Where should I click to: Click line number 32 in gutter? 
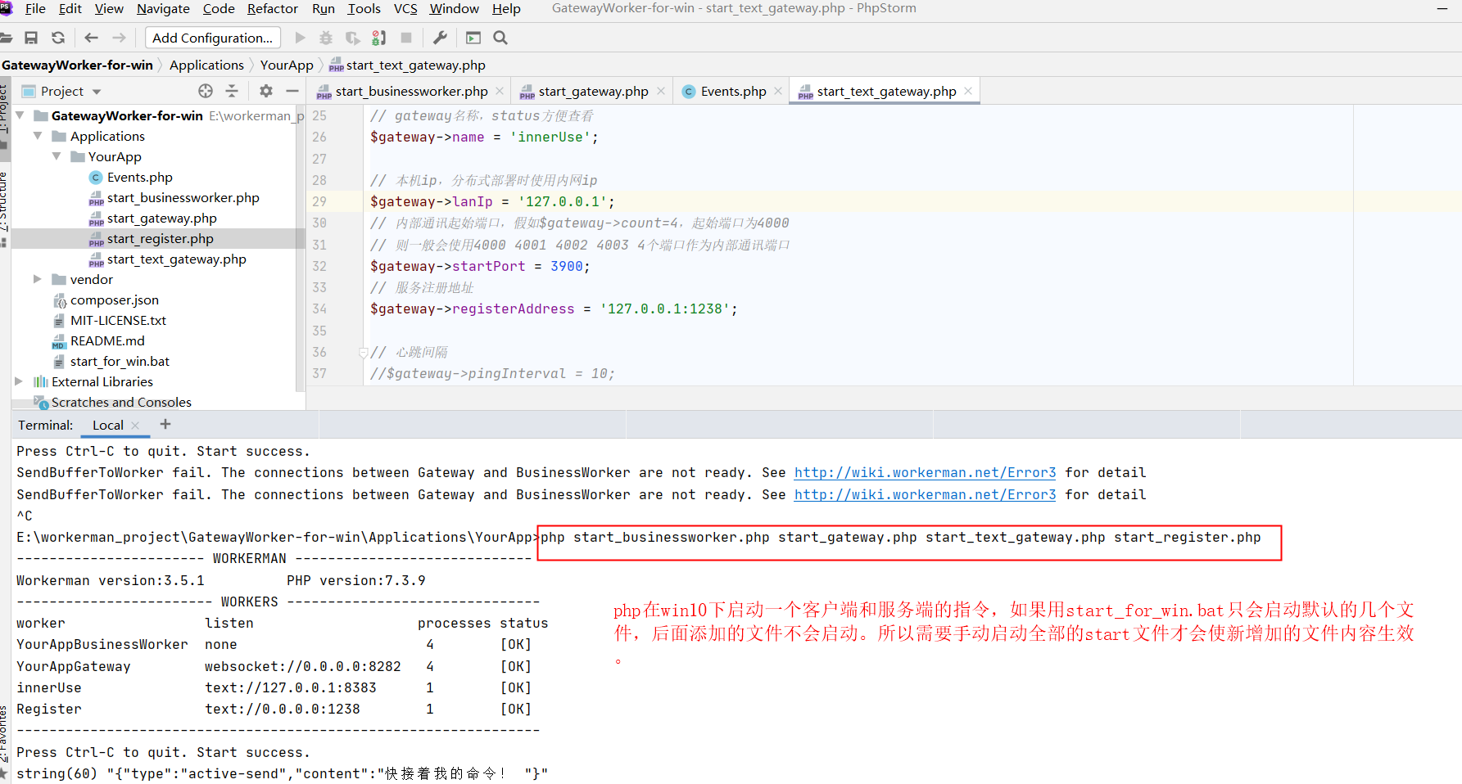319,266
